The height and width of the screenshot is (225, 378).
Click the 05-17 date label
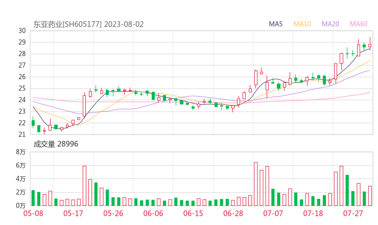pos(73,213)
